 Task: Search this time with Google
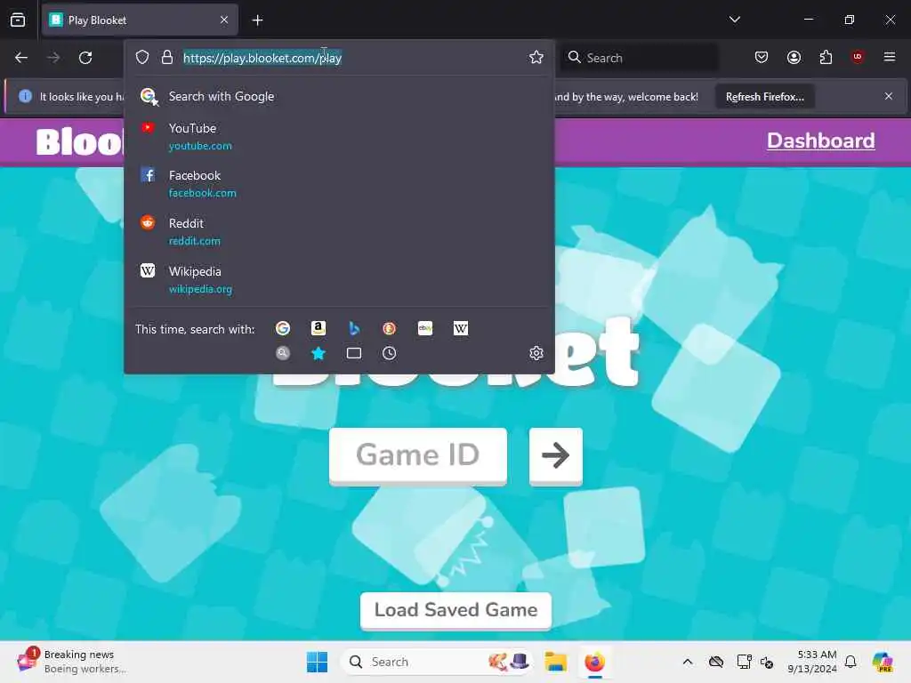pyautogui.click(x=283, y=329)
